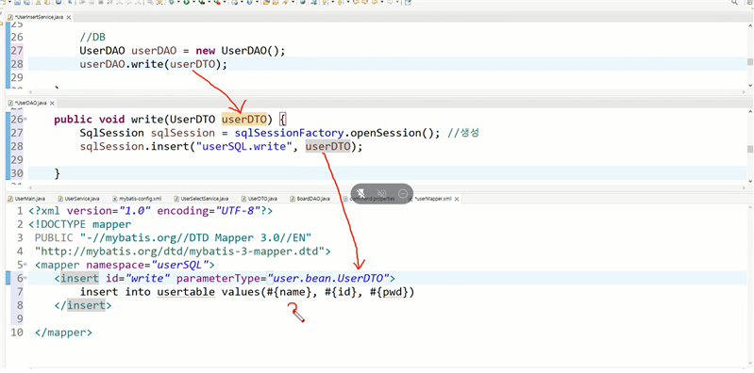Click the Java file icon on UserService.java tab
The image size is (754, 373).
tap(60, 198)
